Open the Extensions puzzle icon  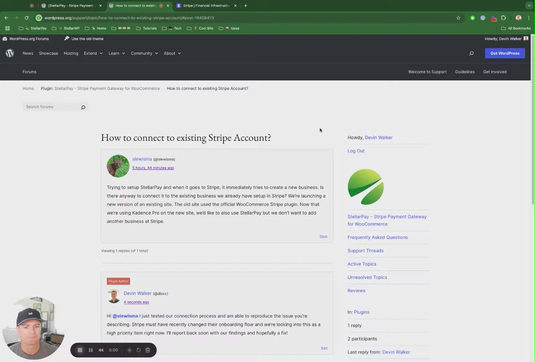[x=503, y=18]
